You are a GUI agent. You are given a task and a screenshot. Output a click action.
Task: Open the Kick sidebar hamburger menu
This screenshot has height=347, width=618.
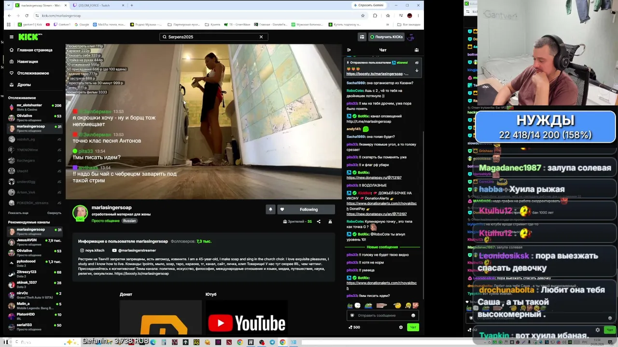(12, 37)
